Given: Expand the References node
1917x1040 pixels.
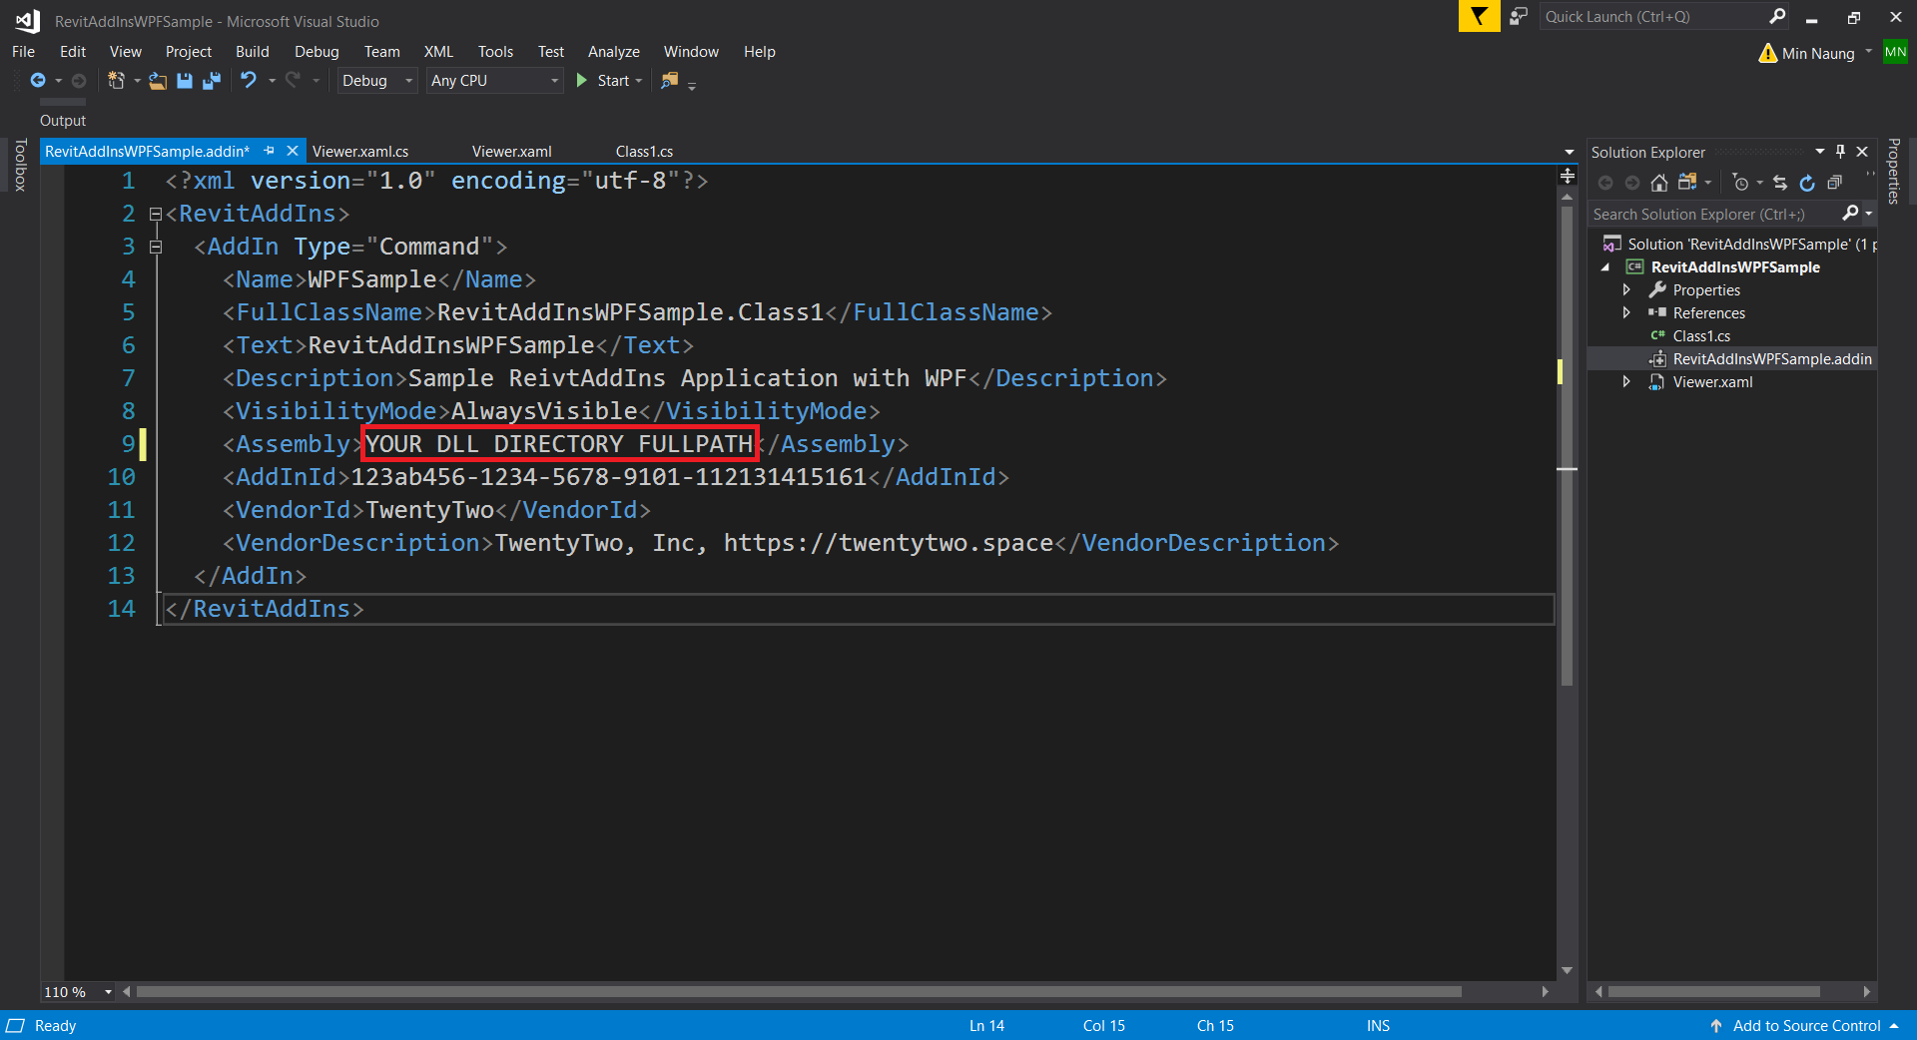Looking at the screenshot, I should 1626,313.
